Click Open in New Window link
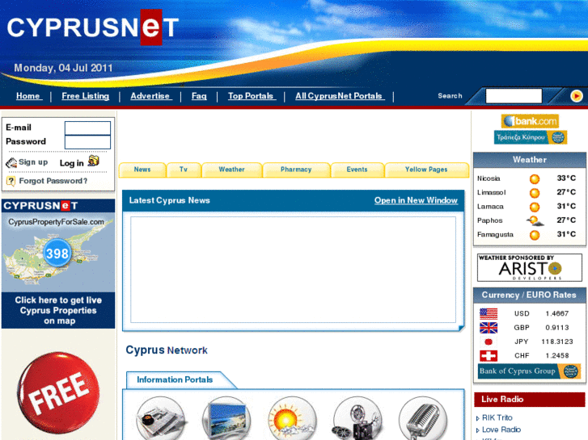Image resolution: width=588 pixels, height=440 pixels. click(416, 201)
